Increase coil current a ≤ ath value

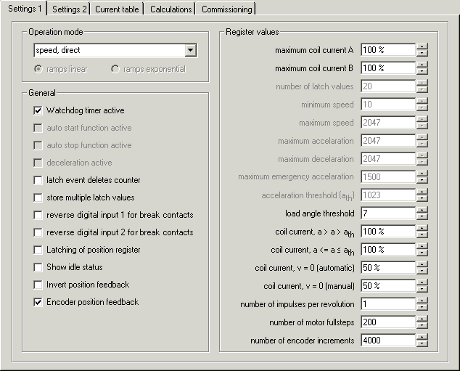click(422, 247)
